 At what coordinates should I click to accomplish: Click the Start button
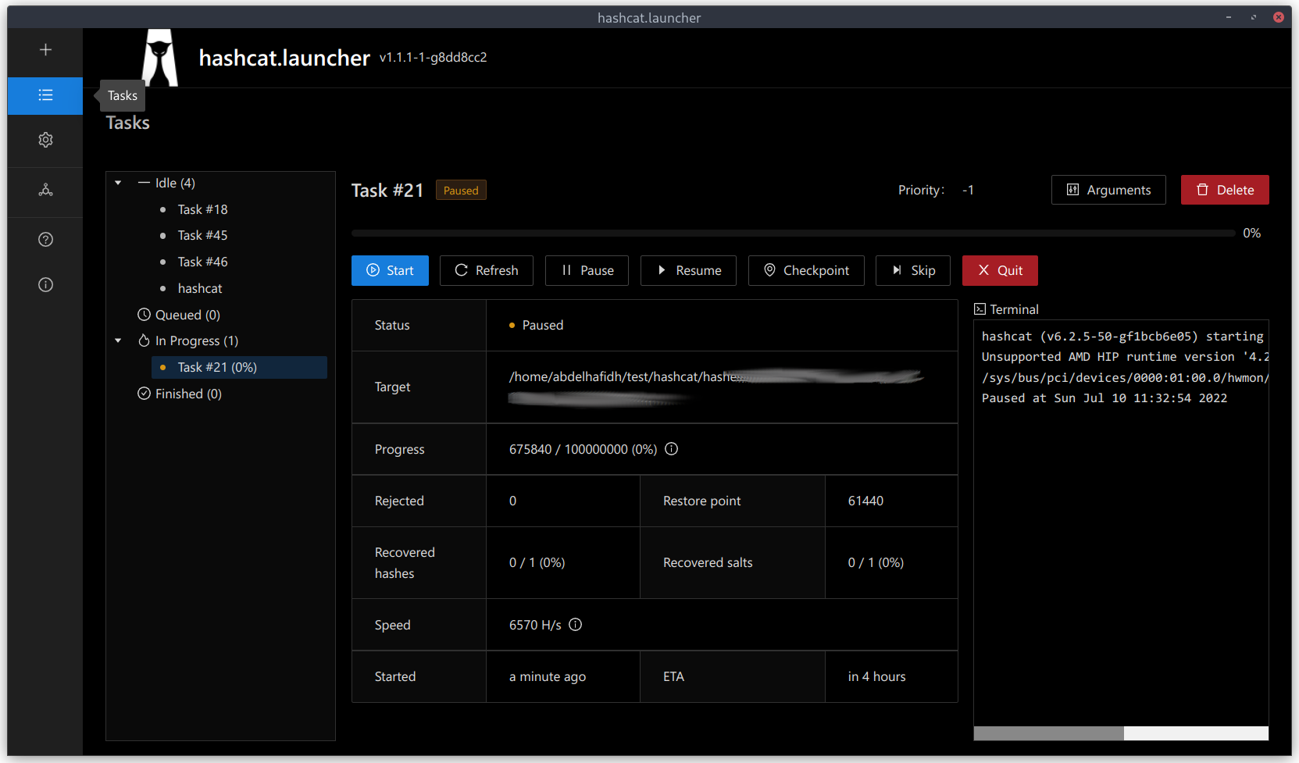pyautogui.click(x=390, y=270)
